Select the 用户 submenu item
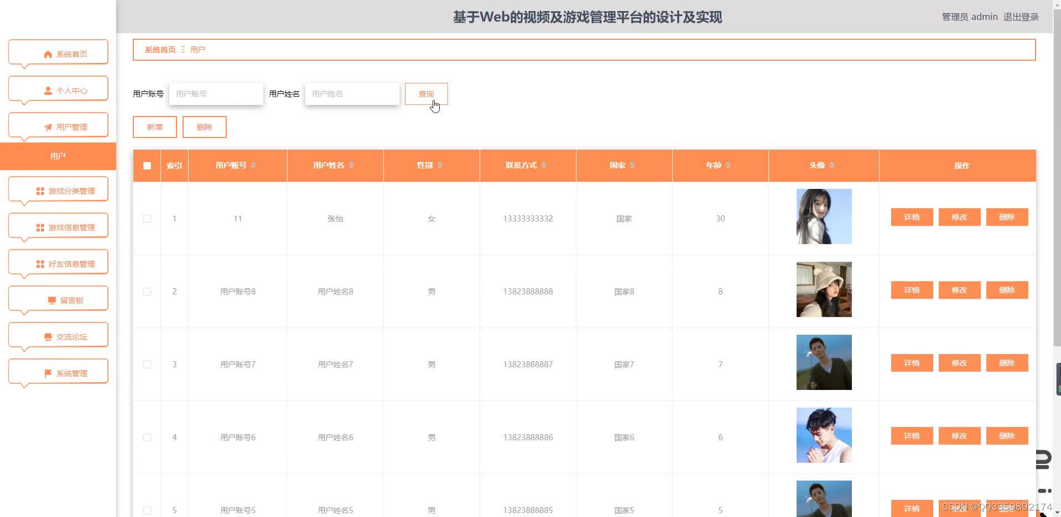Screen dimensions: 1061x517 pos(58,156)
